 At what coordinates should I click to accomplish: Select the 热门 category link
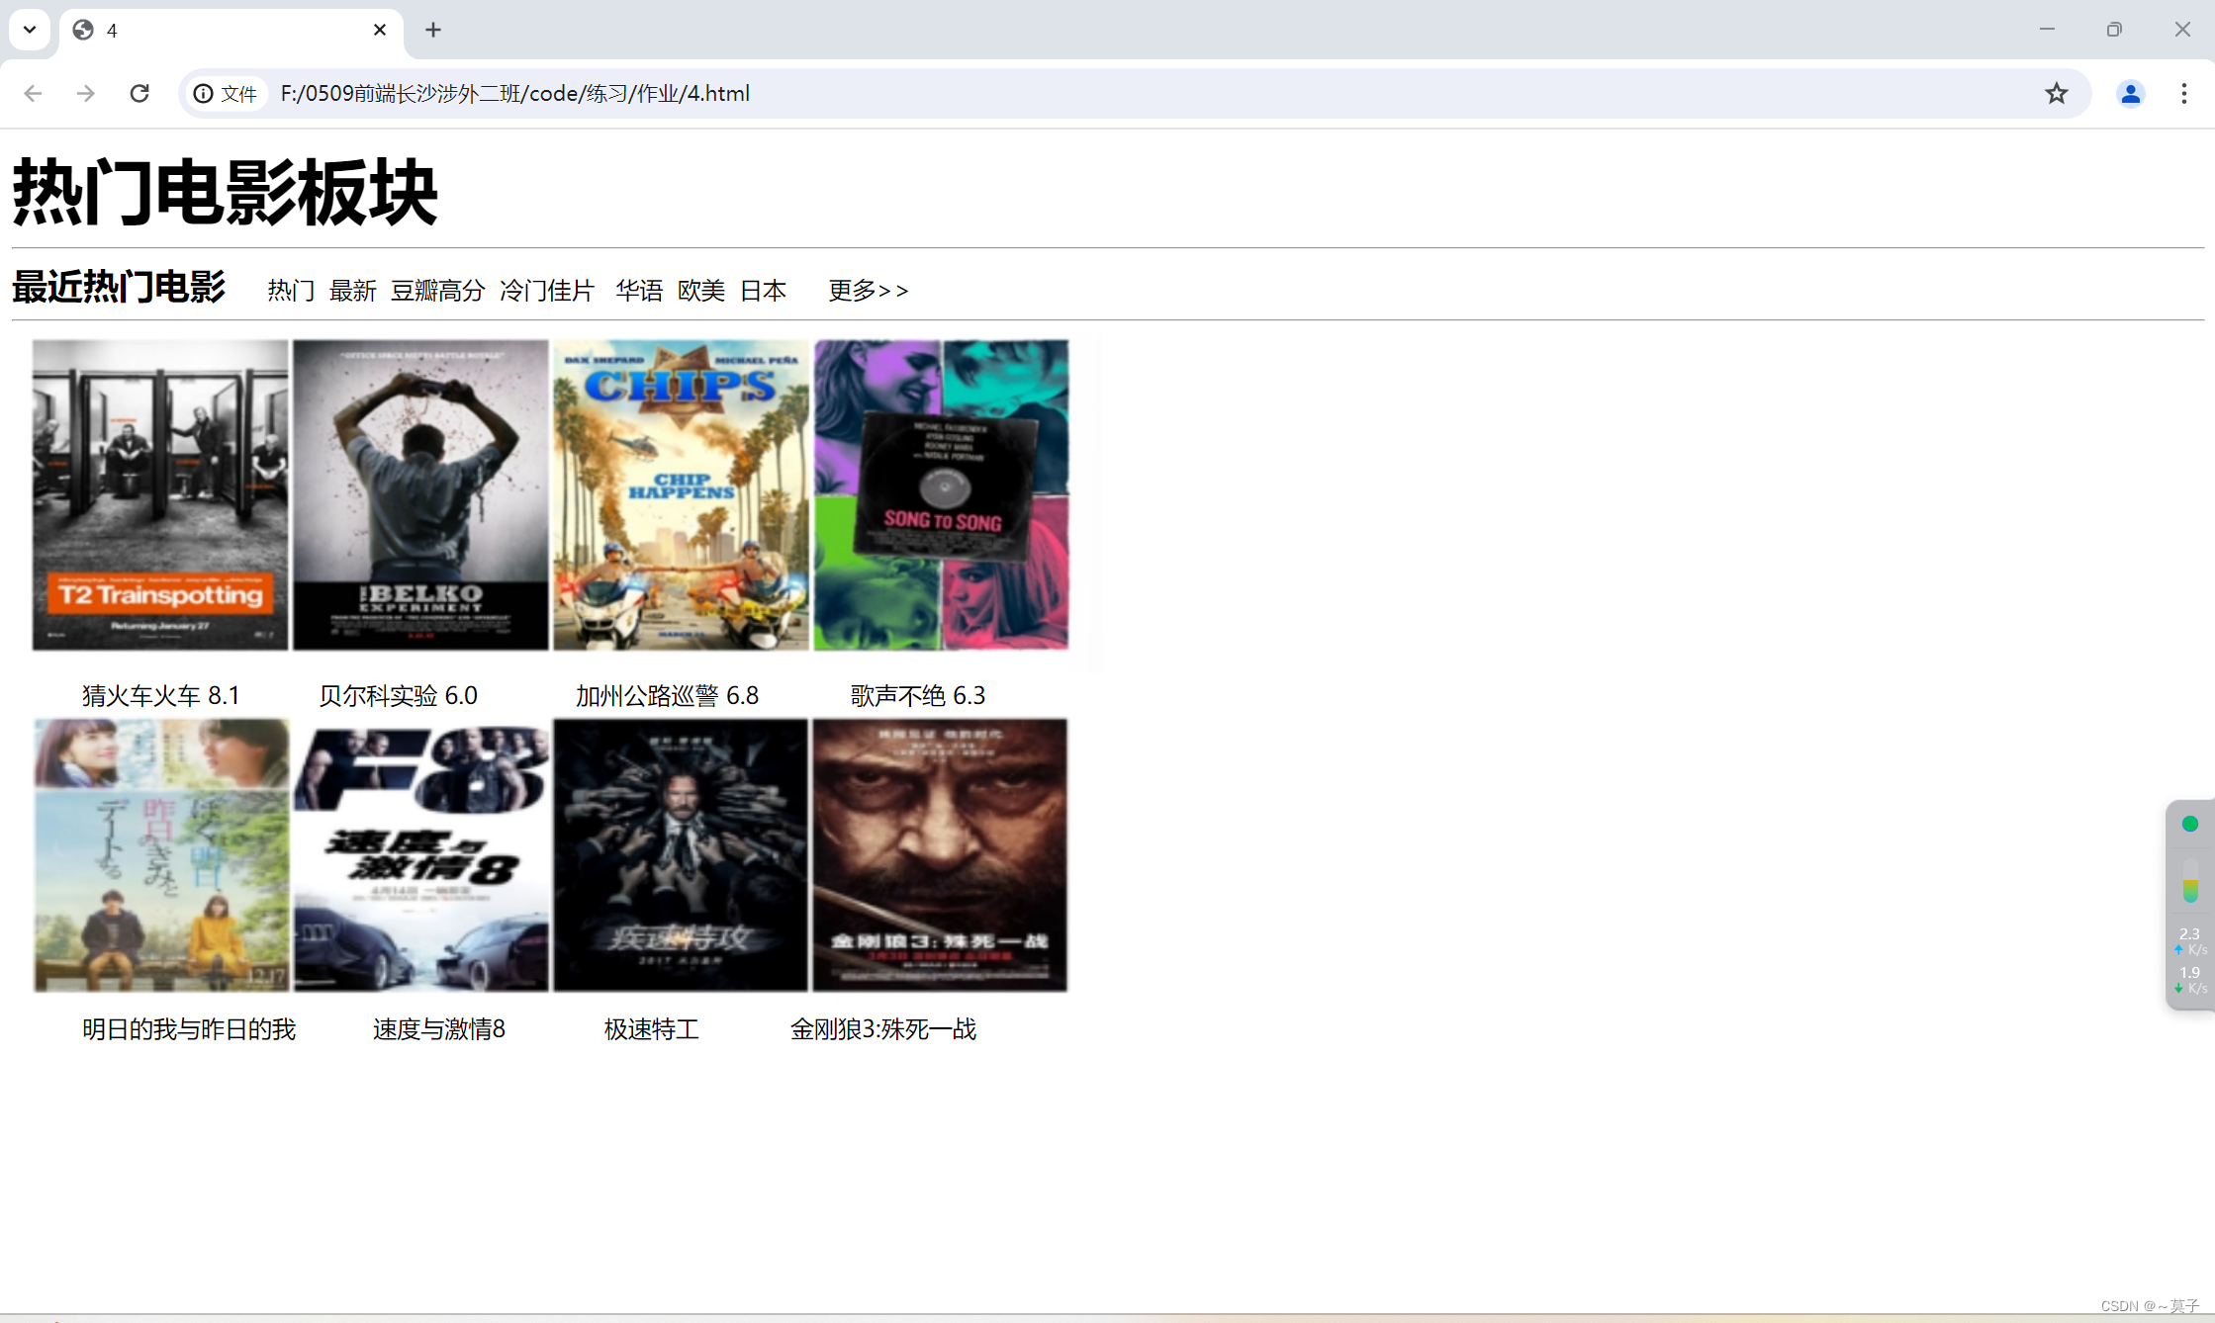pyautogui.click(x=291, y=291)
